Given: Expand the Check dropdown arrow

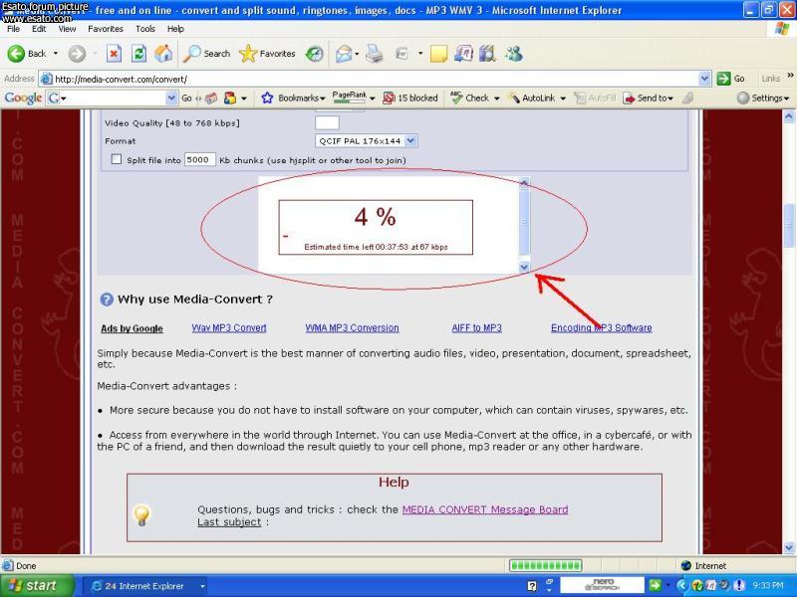Looking at the screenshot, I should coord(496,98).
